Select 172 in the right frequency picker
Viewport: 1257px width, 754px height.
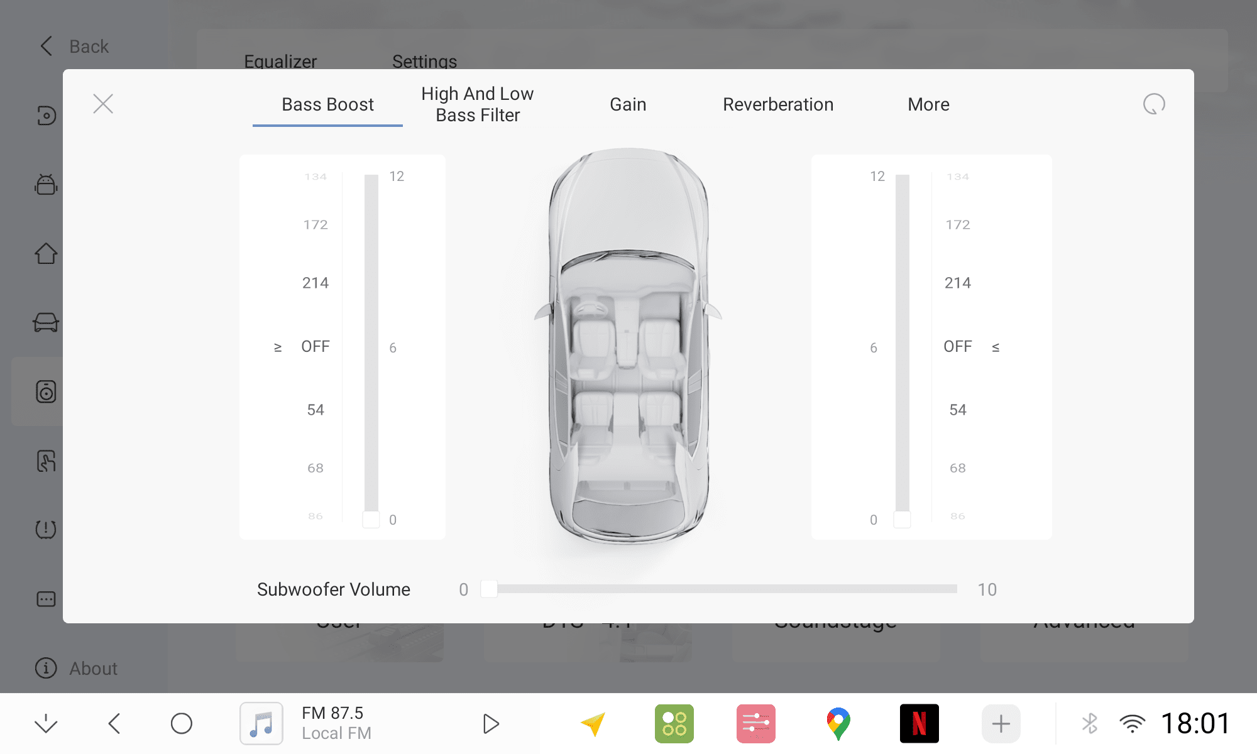click(958, 224)
